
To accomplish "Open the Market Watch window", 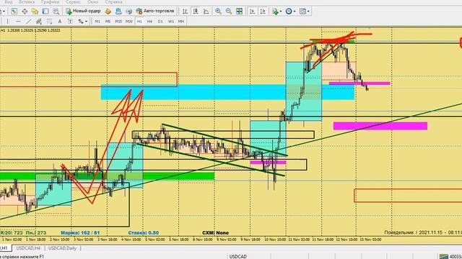I will click(14, 12).
